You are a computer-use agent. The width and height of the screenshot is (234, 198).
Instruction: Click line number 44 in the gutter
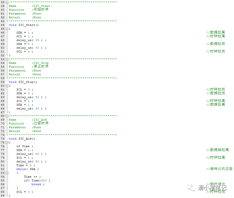(3, 25)
